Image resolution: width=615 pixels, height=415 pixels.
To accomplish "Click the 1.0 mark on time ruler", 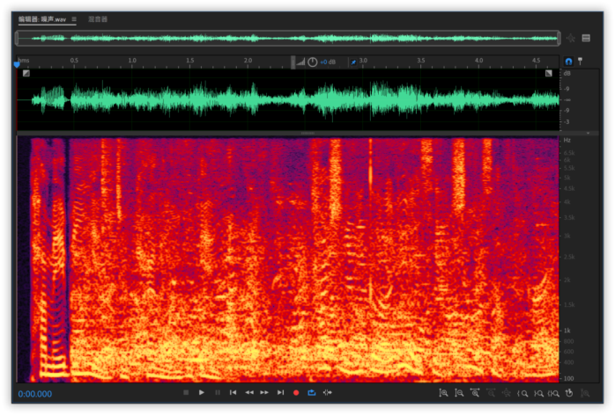I will coord(132,61).
